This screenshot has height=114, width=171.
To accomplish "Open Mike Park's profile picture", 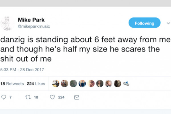I will click(x=7, y=23).
